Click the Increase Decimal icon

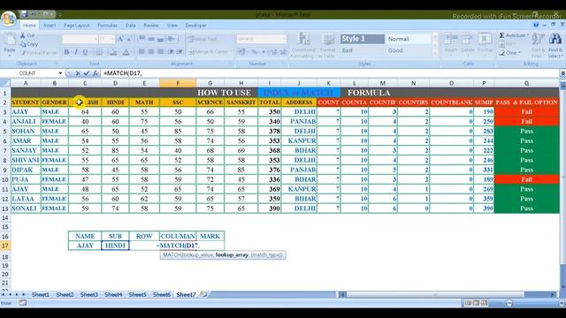pyautogui.click(x=273, y=52)
